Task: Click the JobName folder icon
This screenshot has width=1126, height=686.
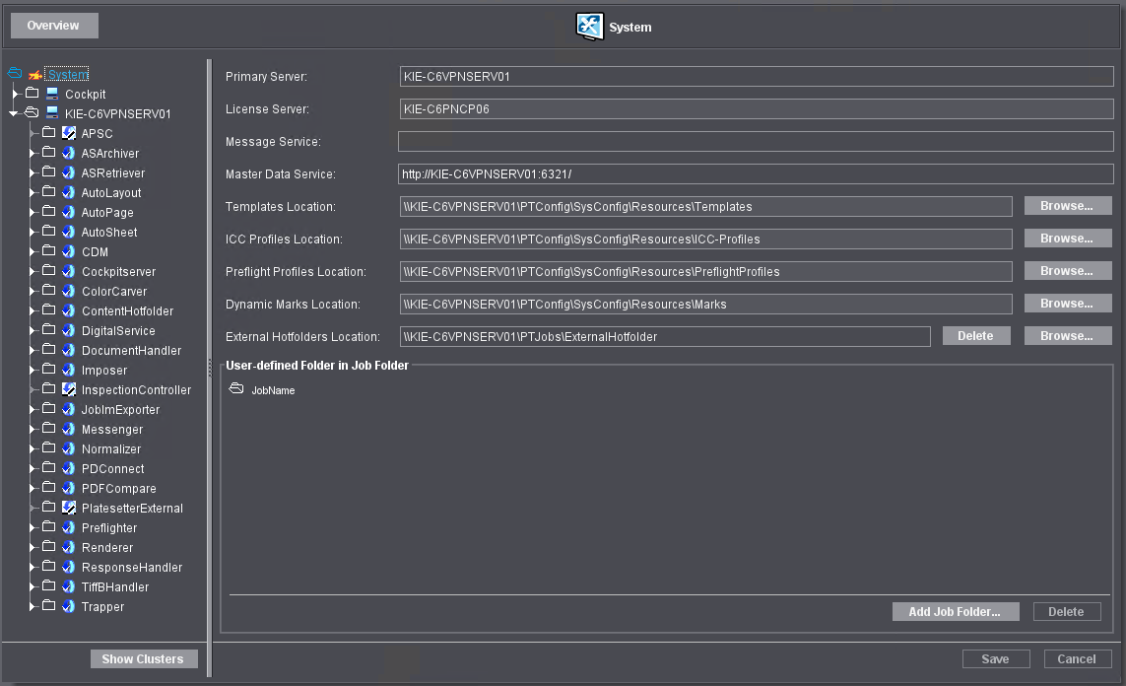Action: point(236,390)
